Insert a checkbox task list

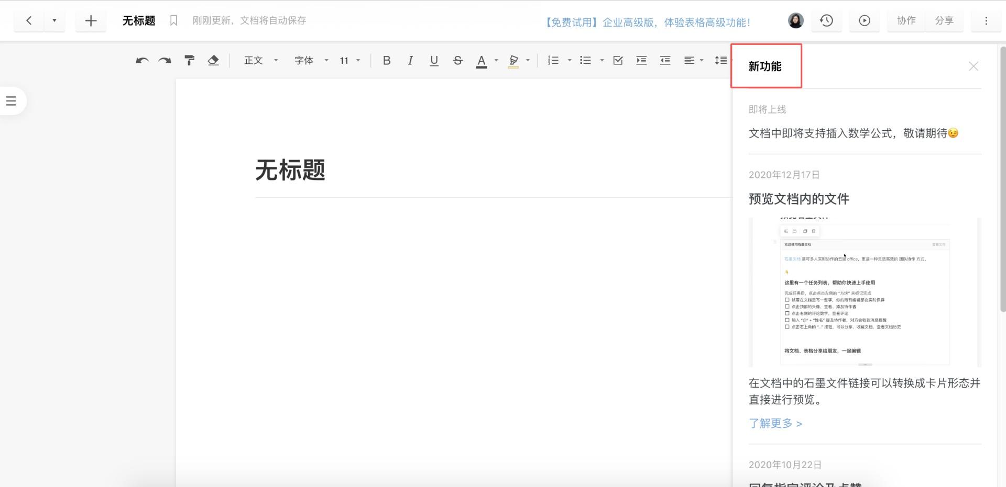click(x=618, y=61)
